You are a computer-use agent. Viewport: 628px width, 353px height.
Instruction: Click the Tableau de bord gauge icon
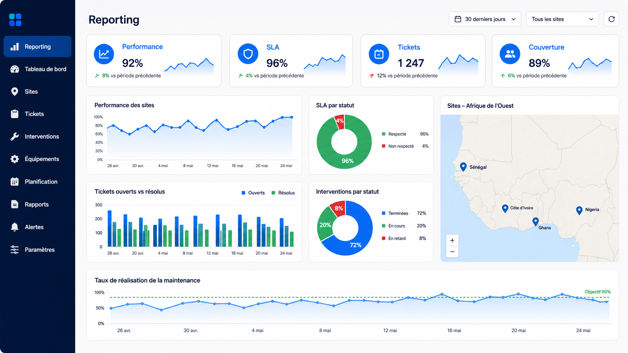[x=15, y=69]
